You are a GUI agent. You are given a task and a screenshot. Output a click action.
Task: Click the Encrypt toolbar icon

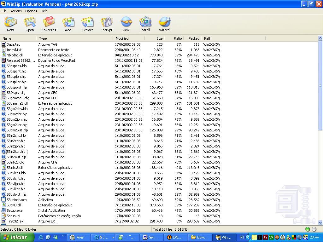[x=107, y=24]
